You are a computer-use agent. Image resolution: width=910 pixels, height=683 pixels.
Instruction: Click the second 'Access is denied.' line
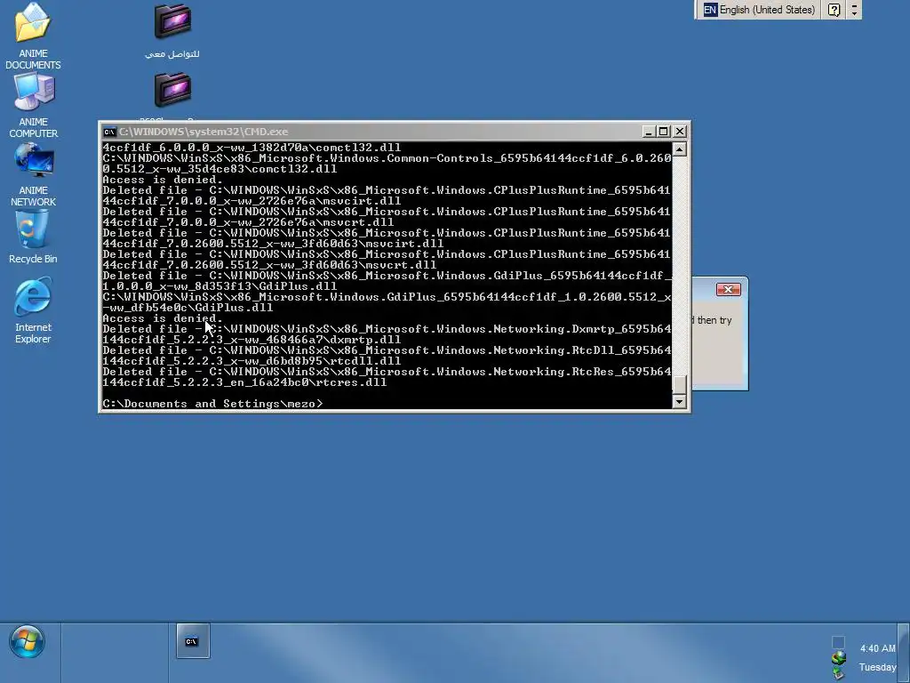point(163,318)
